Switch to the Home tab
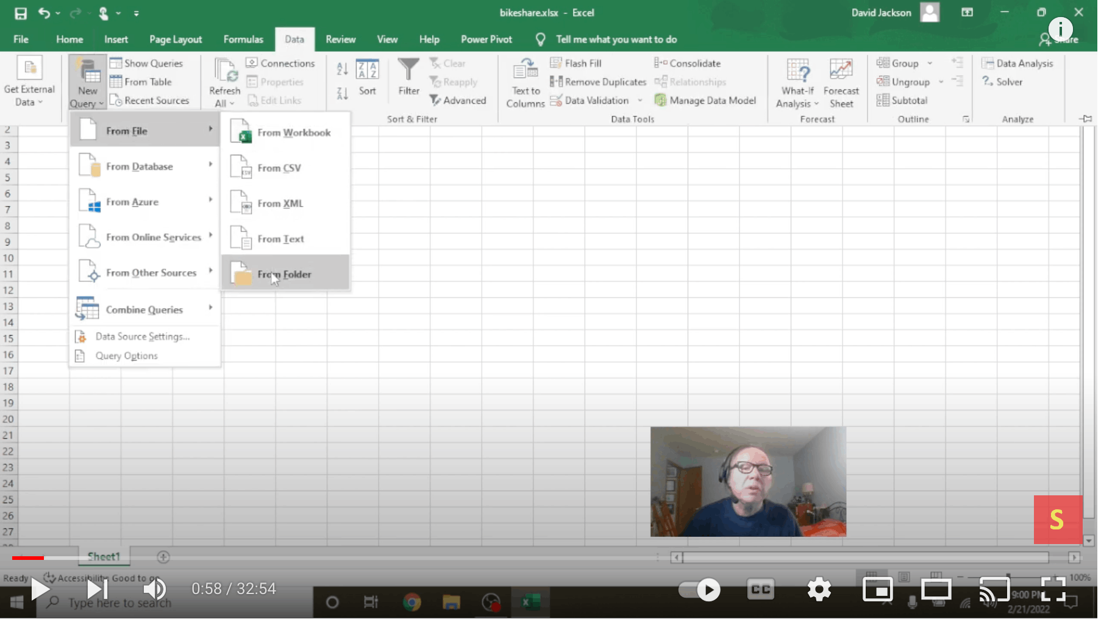The height and width of the screenshot is (619, 1101). click(69, 40)
